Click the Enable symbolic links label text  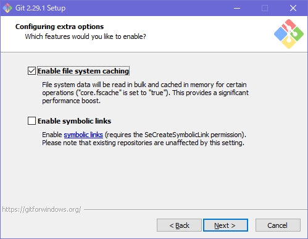74,121
